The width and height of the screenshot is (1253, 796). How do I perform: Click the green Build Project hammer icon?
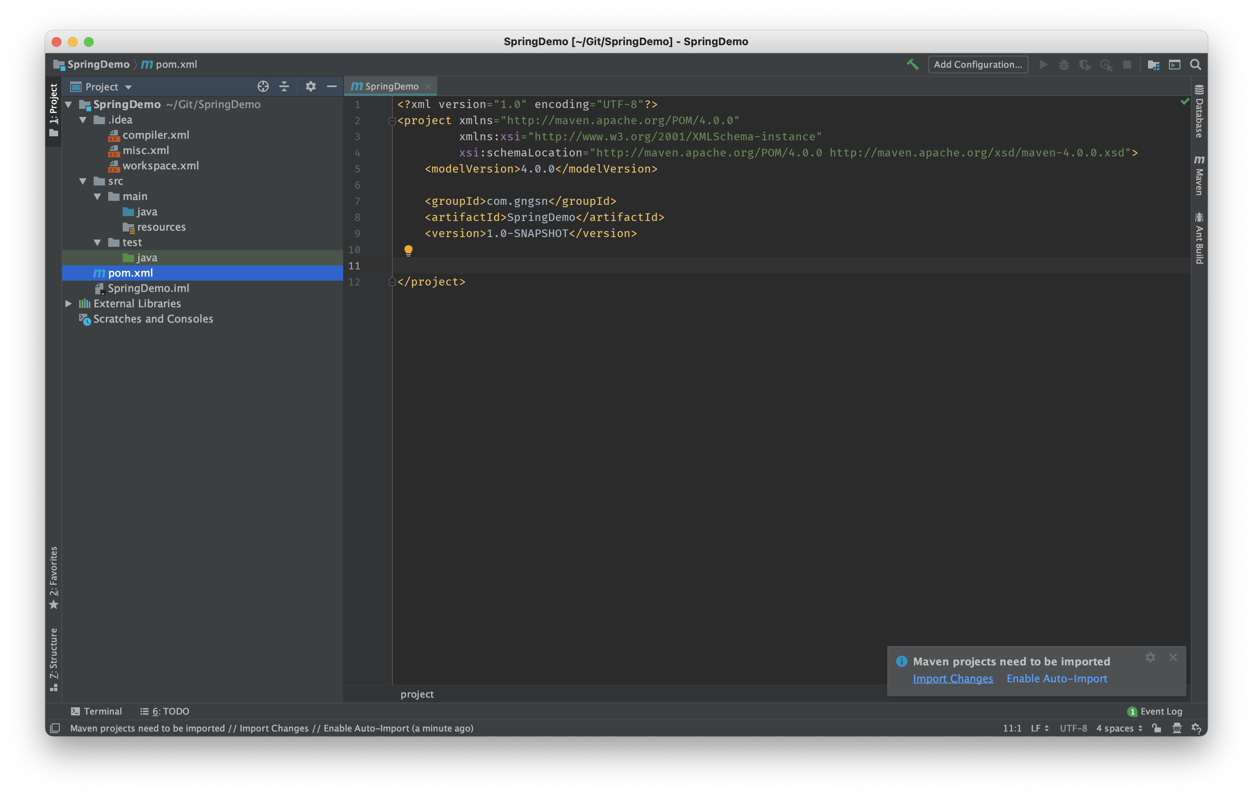tap(912, 65)
